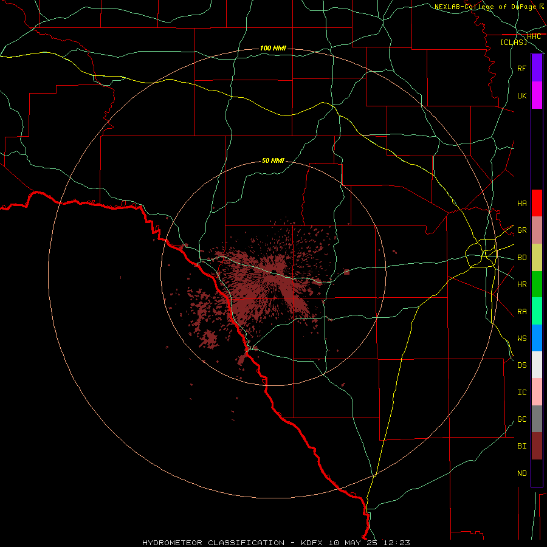Click the blue WS legend swatch

[537, 338]
